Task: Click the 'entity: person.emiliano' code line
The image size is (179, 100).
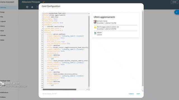Action: pos(56,34)
